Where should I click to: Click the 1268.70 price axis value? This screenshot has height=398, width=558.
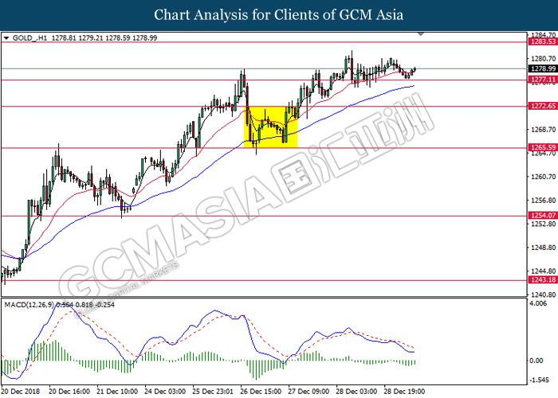[543, 129]
